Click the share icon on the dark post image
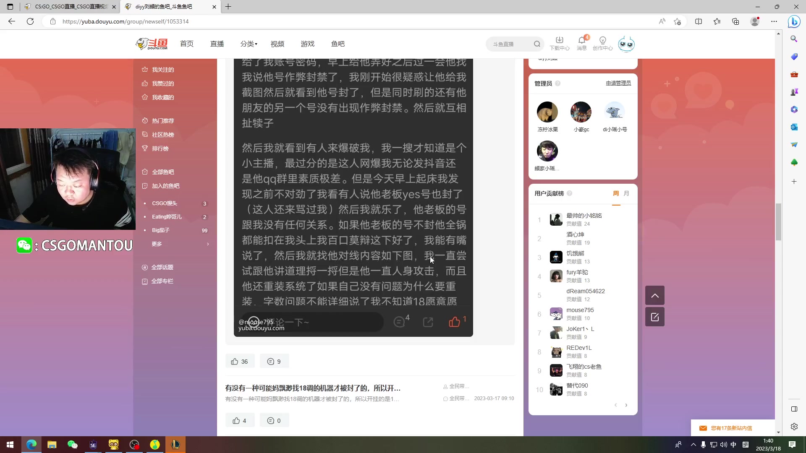 tap(428, 322)
